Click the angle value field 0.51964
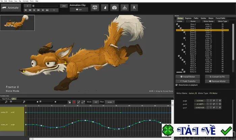This screenshot has height=140, width=236. click(x=200, y=100)
